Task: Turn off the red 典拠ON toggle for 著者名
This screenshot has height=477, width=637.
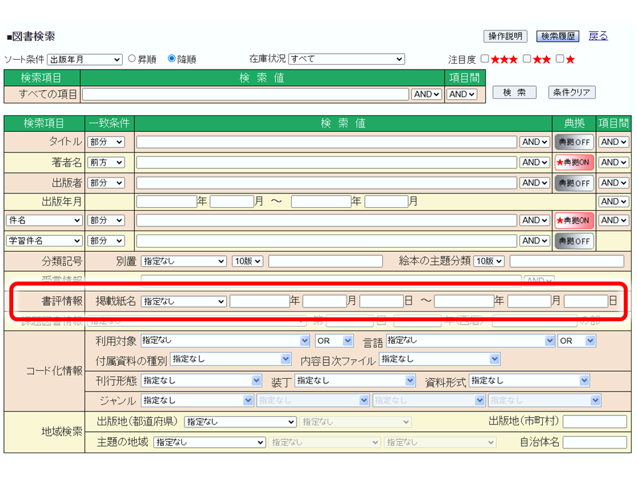Action: point(573,162)
